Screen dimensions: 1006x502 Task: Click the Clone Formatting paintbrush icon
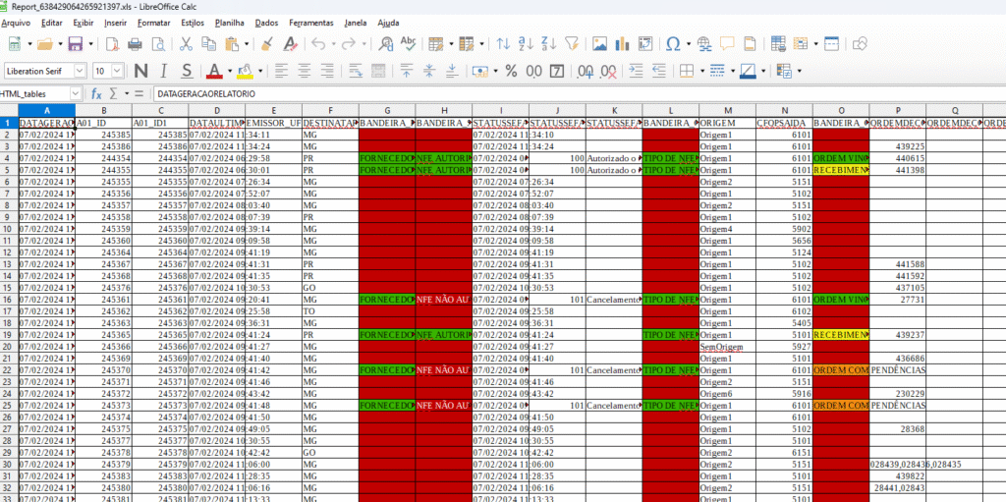(x=266, y=44)
